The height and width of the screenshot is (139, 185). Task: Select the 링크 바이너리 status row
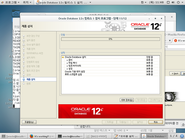tap(110, 66)
